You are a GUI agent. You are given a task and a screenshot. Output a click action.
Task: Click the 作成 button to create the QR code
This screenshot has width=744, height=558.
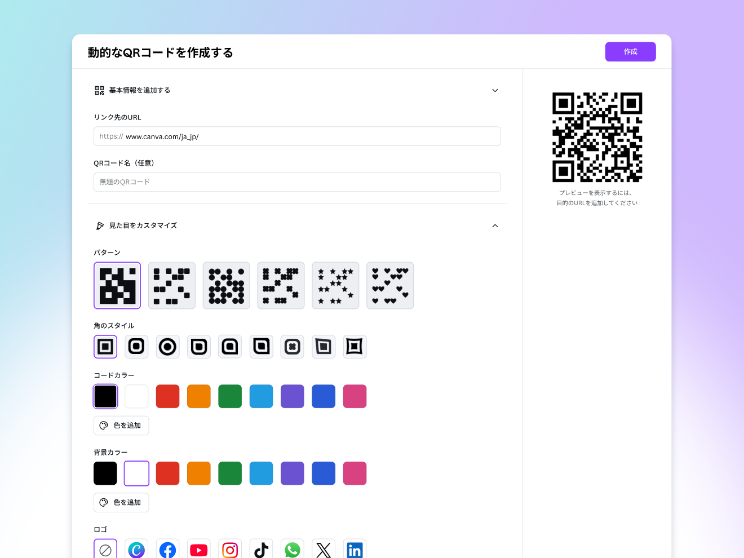(x=630, y=52)
